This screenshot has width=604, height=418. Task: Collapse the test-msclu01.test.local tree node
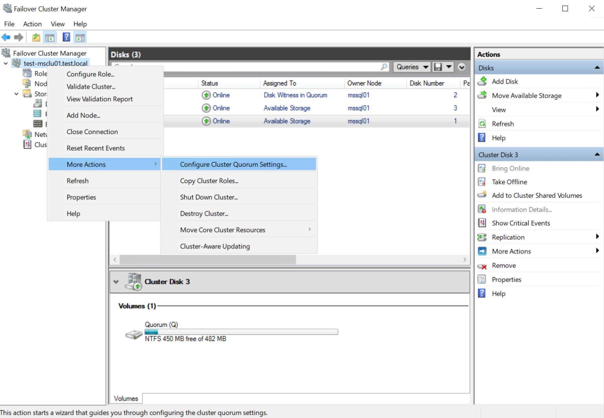6,63
